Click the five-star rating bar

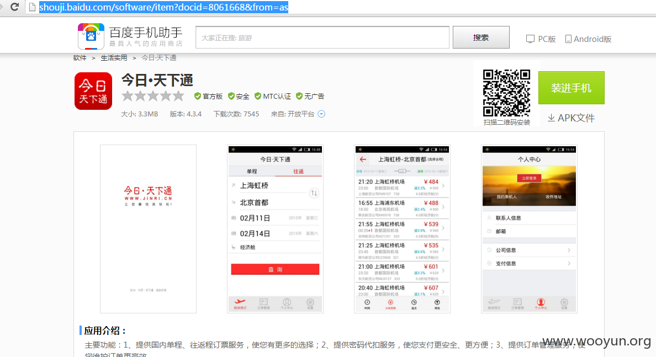(153, 96)
